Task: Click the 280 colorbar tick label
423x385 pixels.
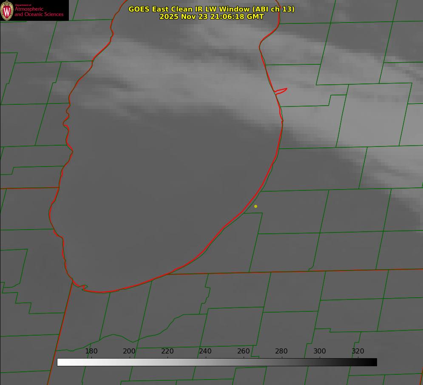Action: tap(281, 351)
